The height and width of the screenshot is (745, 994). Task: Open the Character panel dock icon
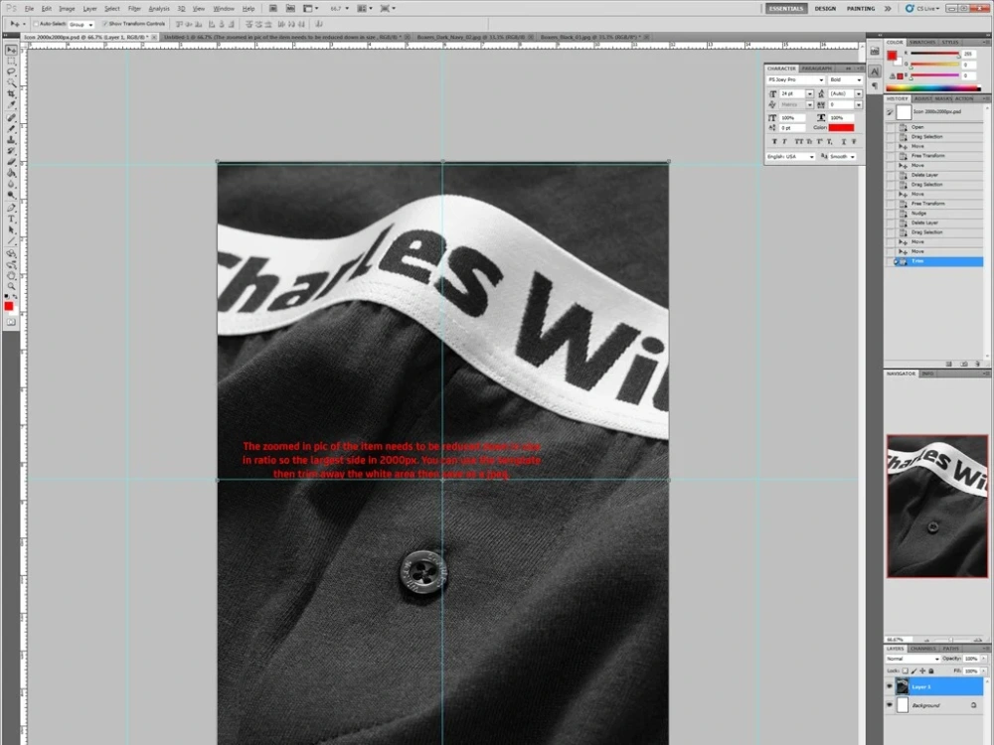click(875, 72)
